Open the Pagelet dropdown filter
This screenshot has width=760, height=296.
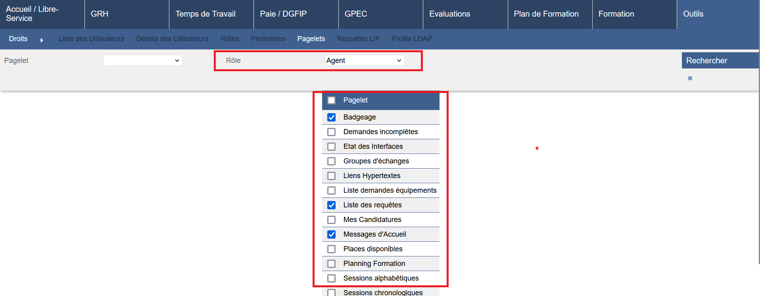143,61
